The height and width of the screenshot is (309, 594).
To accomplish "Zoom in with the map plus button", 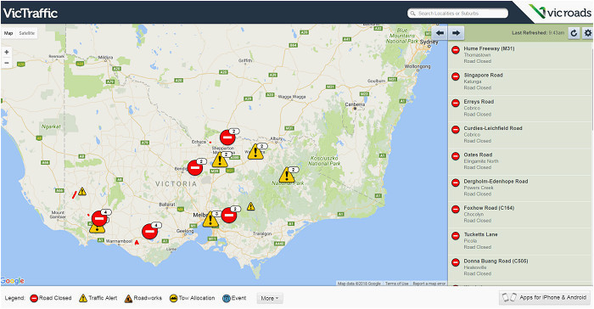I will (7, 53).
